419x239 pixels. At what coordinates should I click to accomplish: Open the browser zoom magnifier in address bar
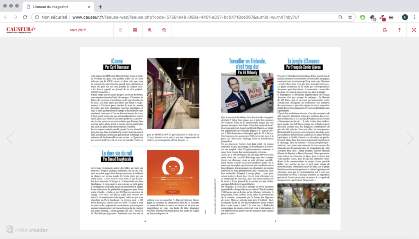tap(340, 17)
